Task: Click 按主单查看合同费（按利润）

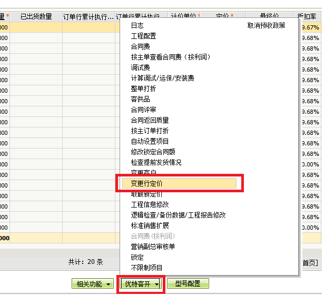Action: click(170, 57)
